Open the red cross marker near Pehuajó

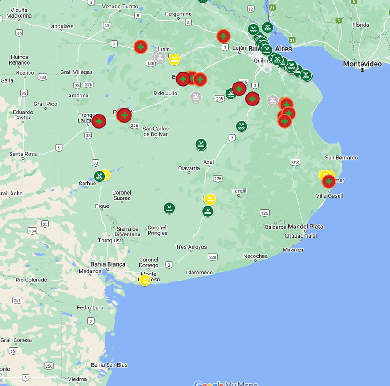pos(124,115)
